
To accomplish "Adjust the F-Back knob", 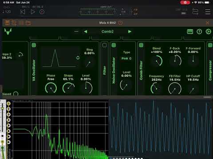I will 175,61.
